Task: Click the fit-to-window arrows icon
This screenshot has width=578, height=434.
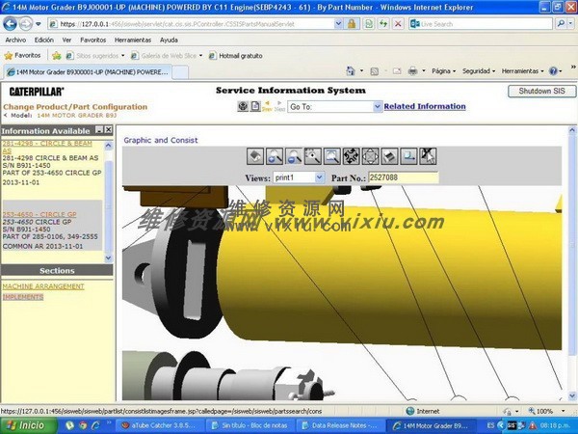Action: click(351, 156)
